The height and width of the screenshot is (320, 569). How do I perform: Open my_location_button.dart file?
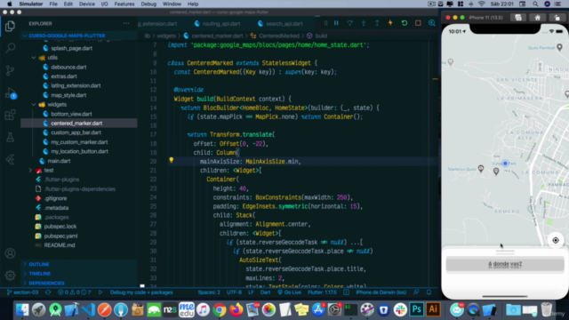click(79, 151)
